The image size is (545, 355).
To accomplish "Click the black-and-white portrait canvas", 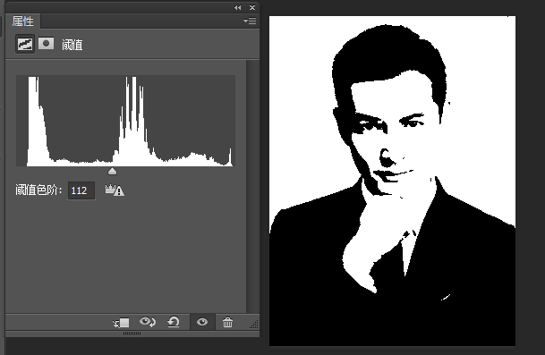I will 392,181.
